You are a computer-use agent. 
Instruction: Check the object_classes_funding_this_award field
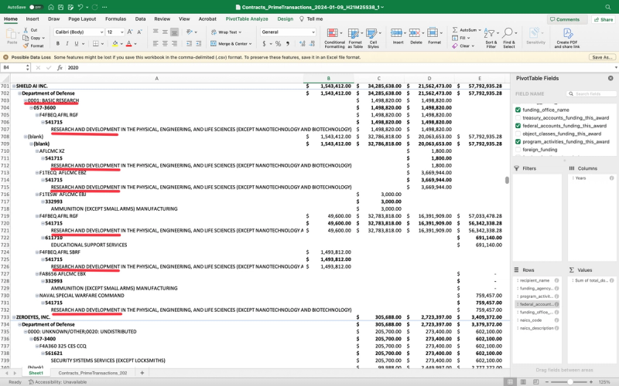[x=518, y=134]
